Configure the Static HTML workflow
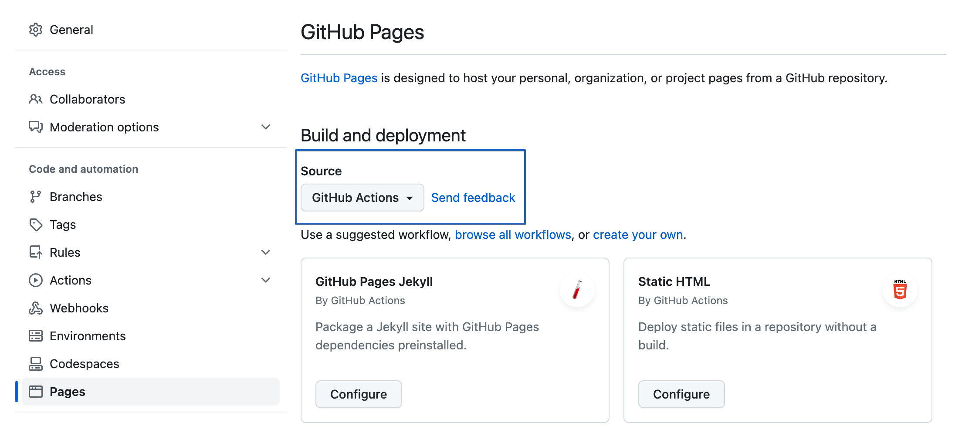This screenshot has height=429, width=962. (681, 394)
